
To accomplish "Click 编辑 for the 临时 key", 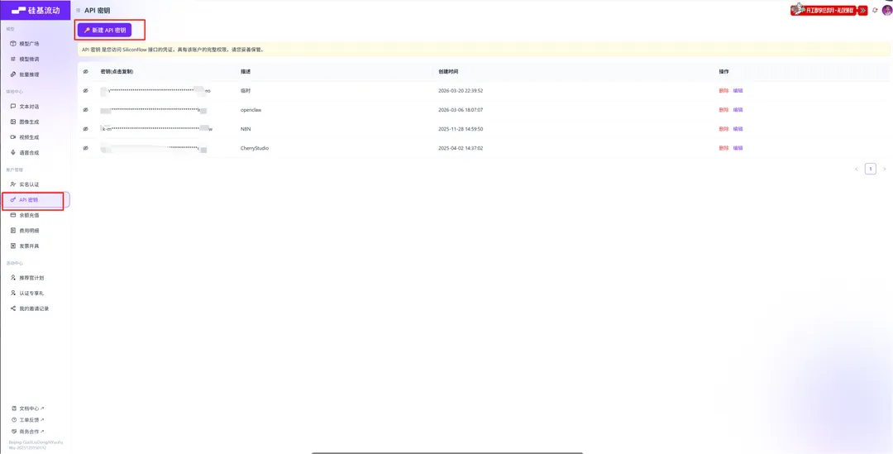I will pyautogui.click(x=738, y=91).
